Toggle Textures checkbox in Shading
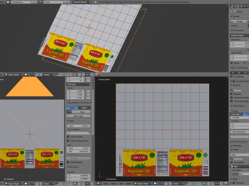Viewport: 249px width, 186px height. click(x=232, y=90)
